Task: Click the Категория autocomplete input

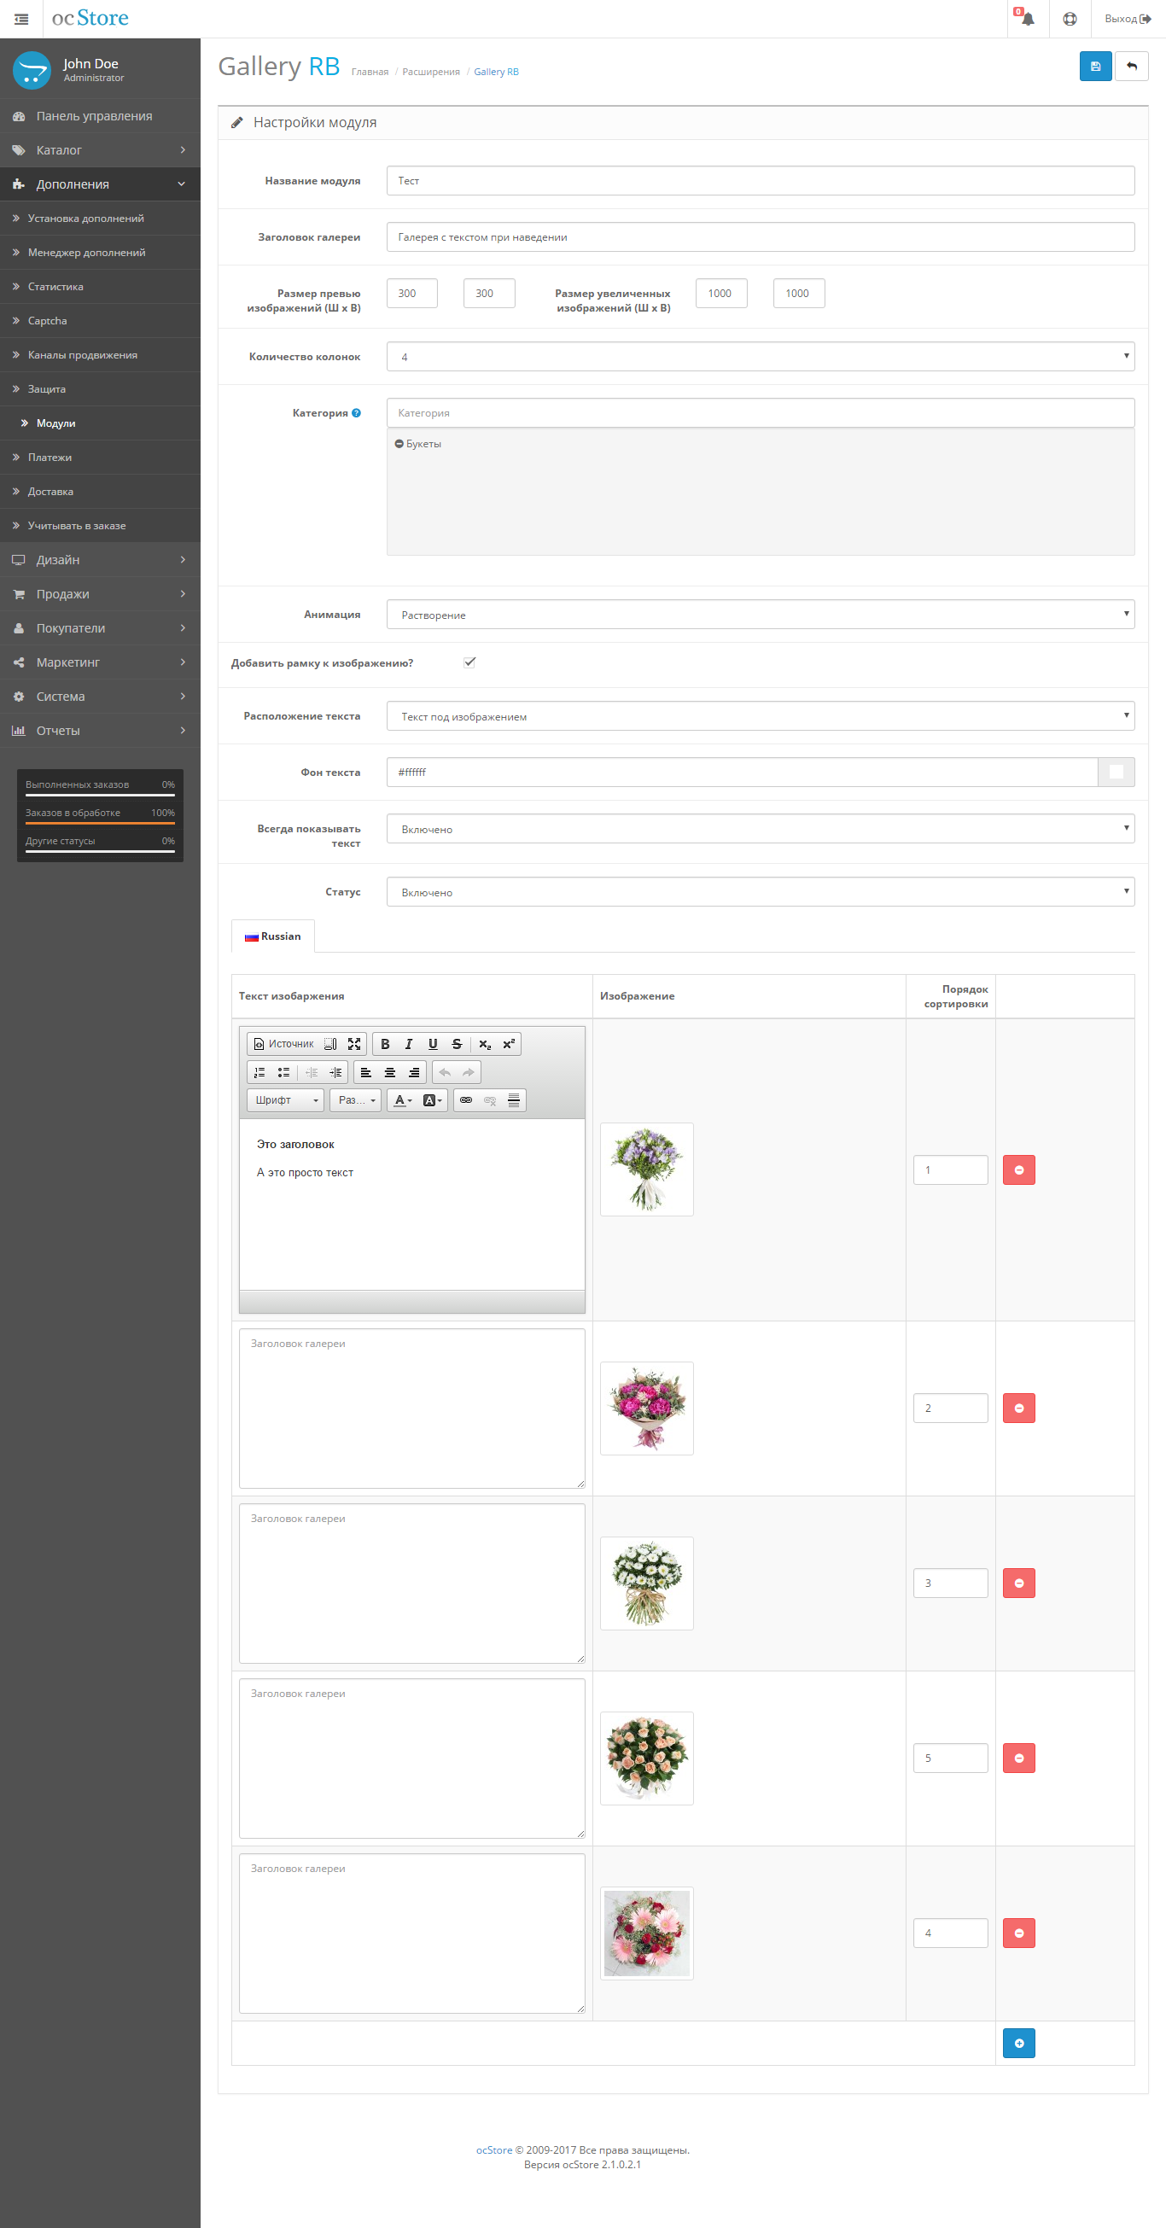Action: click(x=761, y=412)
